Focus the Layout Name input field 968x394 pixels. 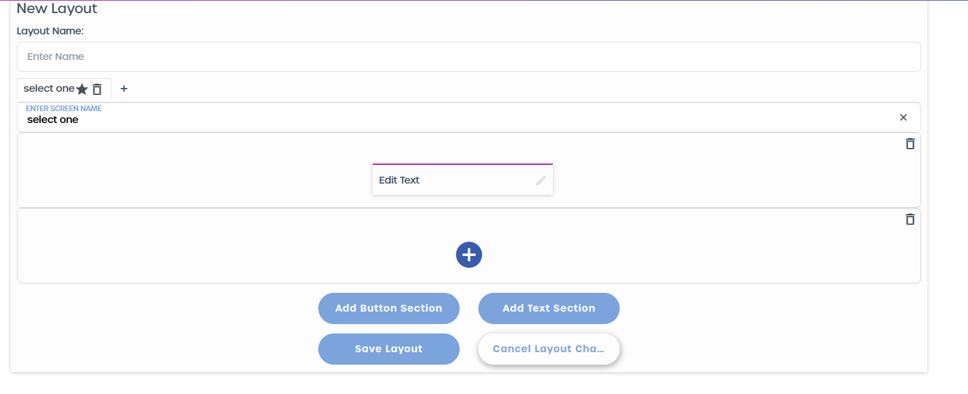(x=469, y=57)
